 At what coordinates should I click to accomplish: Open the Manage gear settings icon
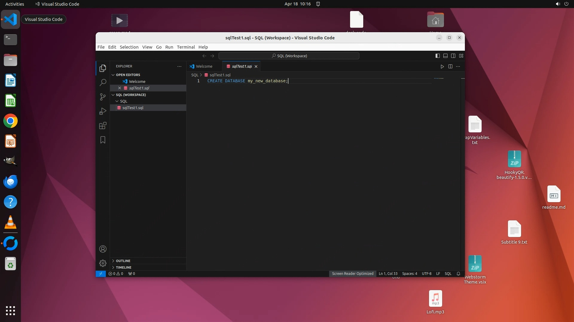[103, 263]
